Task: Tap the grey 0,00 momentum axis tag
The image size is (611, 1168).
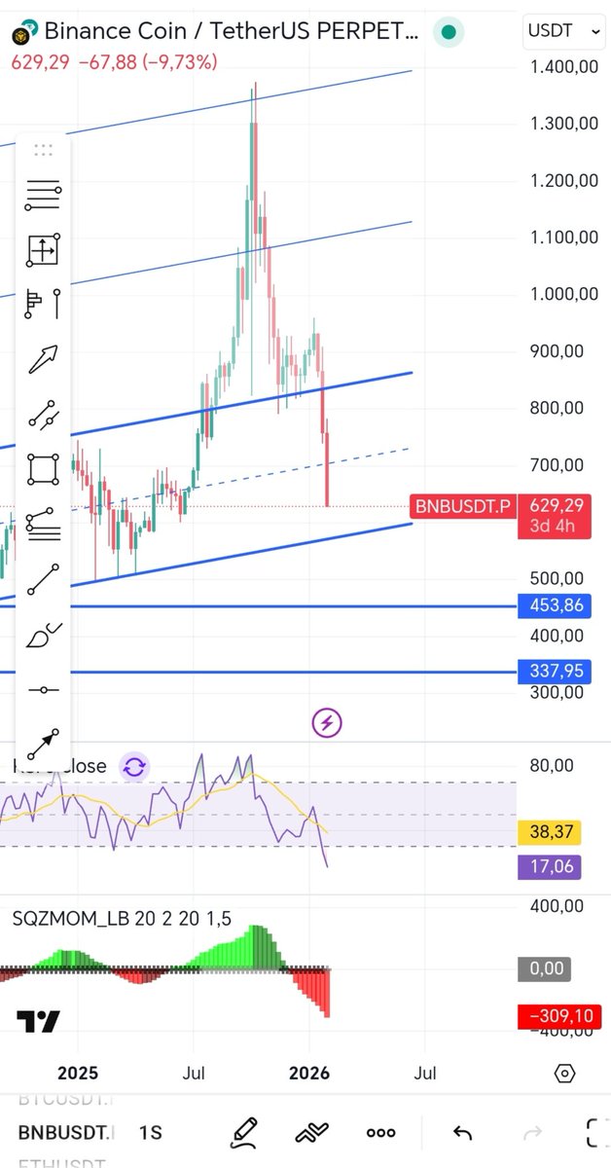Action: (x=543, y=969)
